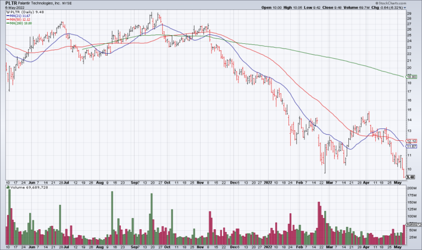Click the 25M volume axis label
The image size is (422, 250).
pos(413,237)
